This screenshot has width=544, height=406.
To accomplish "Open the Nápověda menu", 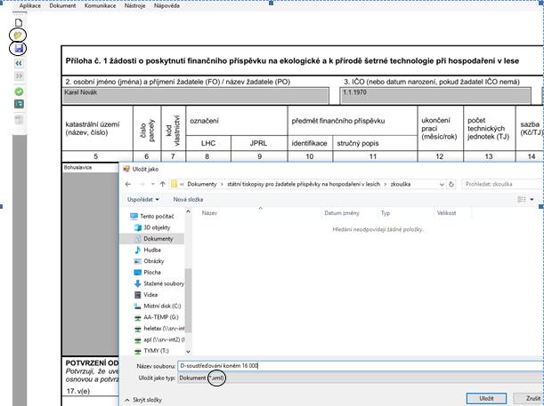I will (x=166, y=6).
